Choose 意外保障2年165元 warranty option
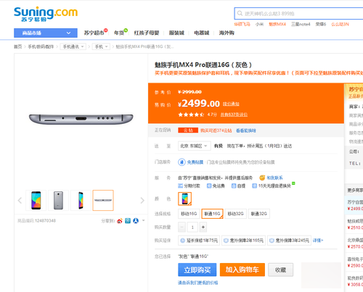Viewport: 363px width, 292px height. point(243,241)
